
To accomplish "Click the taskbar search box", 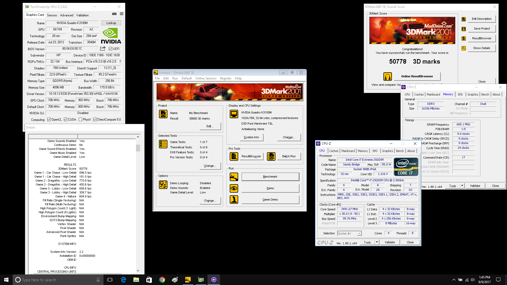I will 58,280.
